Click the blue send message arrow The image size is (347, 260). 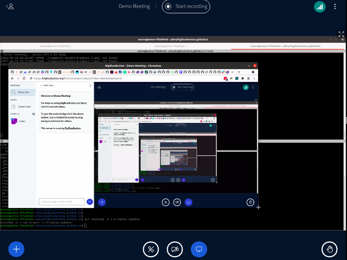tap(90, 201)
